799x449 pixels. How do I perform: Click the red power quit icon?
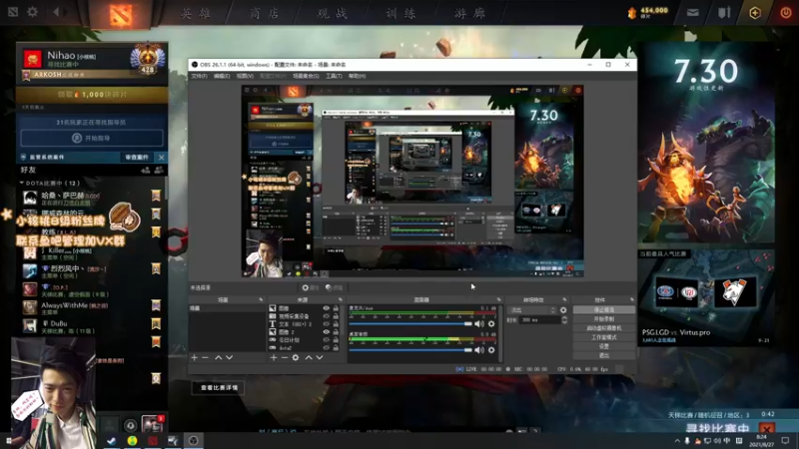pyautogui.click(x=786, y=13)
